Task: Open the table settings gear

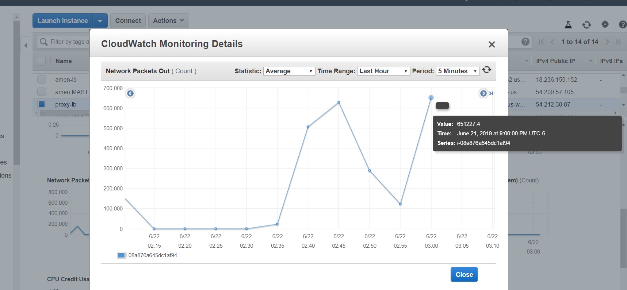Action: point(605,24)
